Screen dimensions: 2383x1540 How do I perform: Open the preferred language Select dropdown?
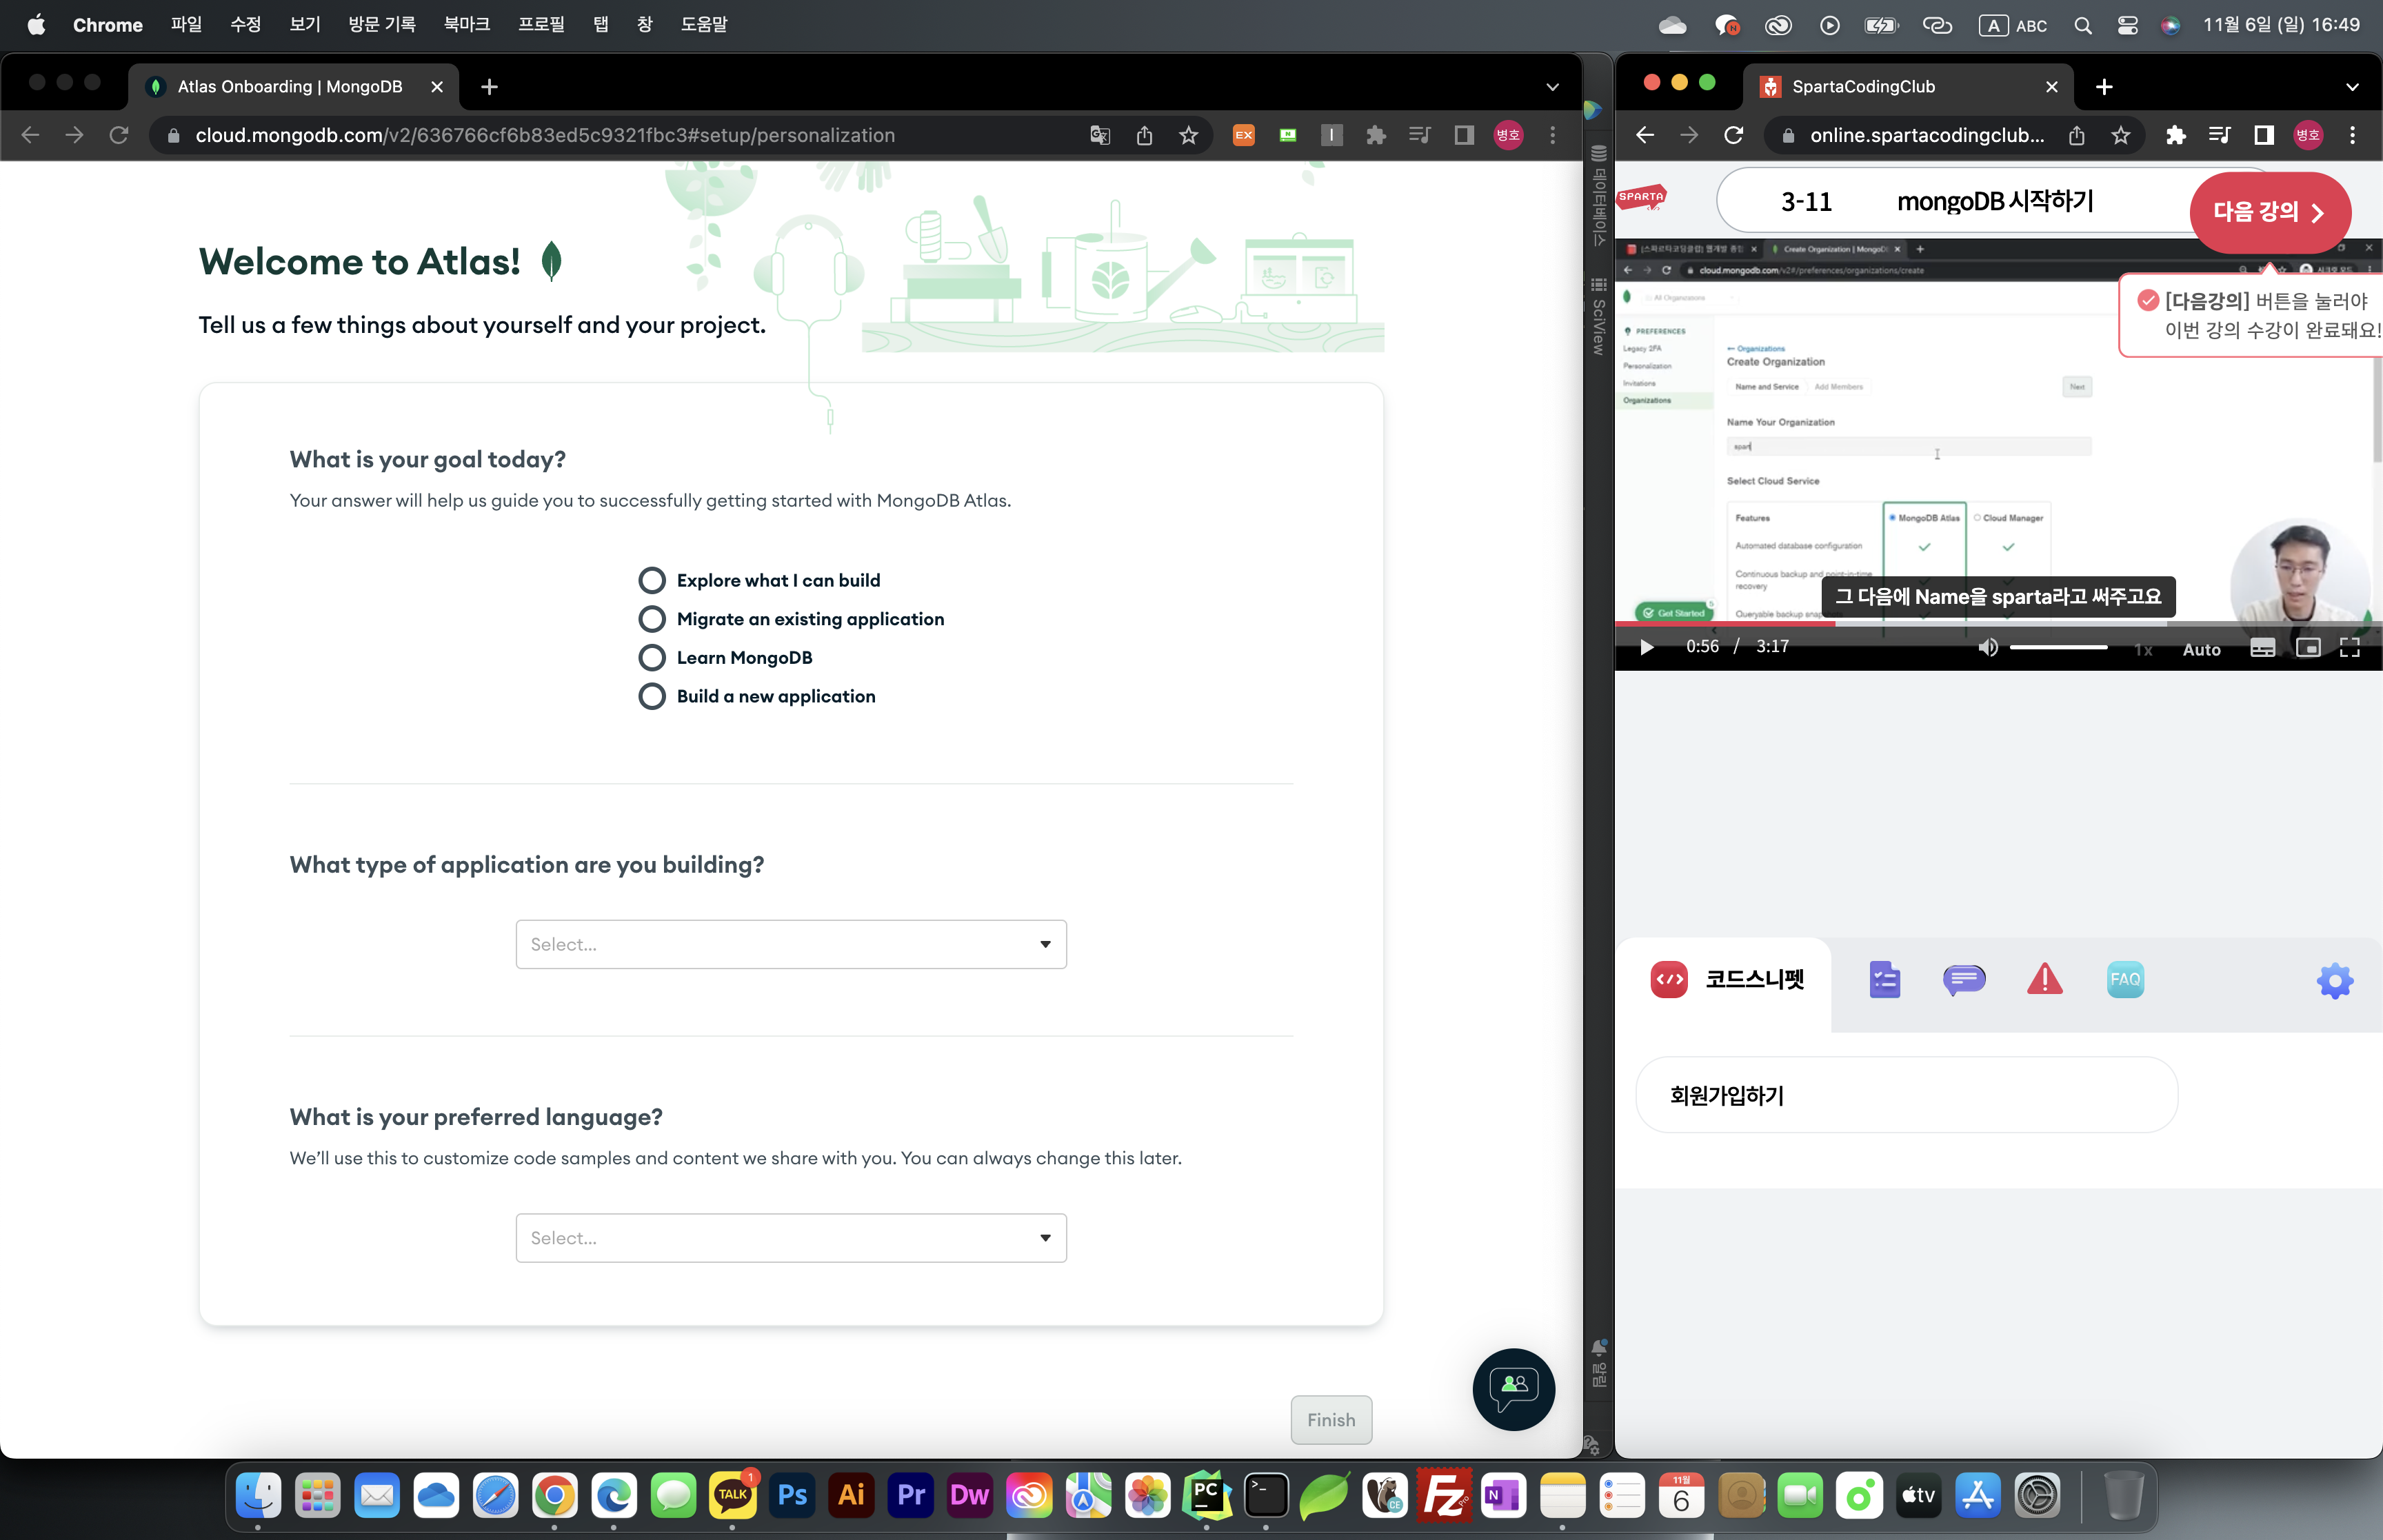pos(791,1238)
